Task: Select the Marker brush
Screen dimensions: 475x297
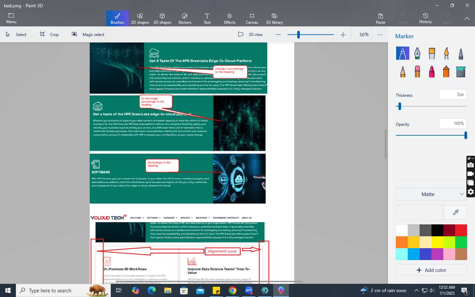Action: [402, 53]
